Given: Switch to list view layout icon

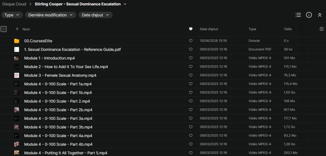Looking at the screenshot, I should pyautogui.click(x=298, y=15).
